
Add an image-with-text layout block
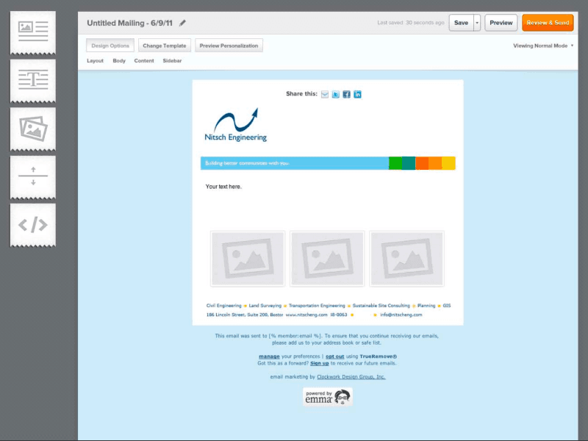(32, 30)
